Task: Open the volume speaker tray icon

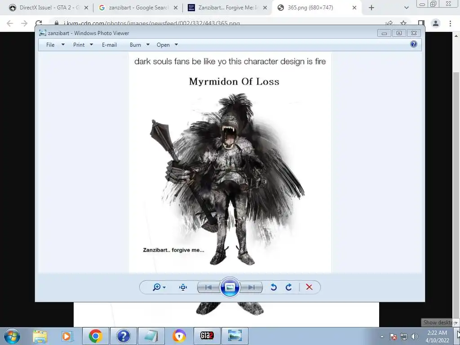Action: pos(415,336)
